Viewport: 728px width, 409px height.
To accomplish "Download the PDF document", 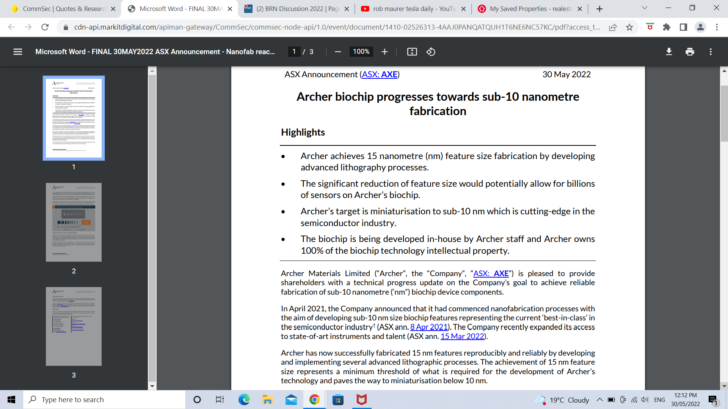I will click(669, 52).
